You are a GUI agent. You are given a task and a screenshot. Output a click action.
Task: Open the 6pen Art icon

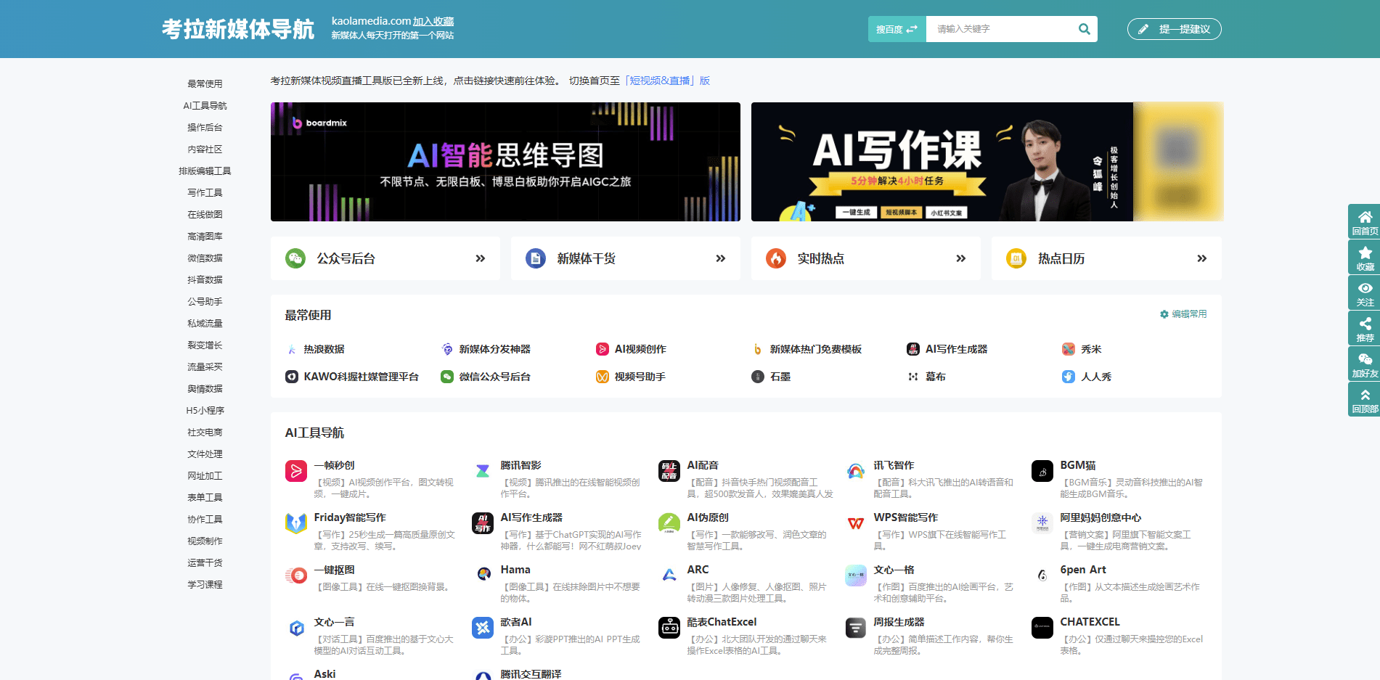(x=1042, y=575)
